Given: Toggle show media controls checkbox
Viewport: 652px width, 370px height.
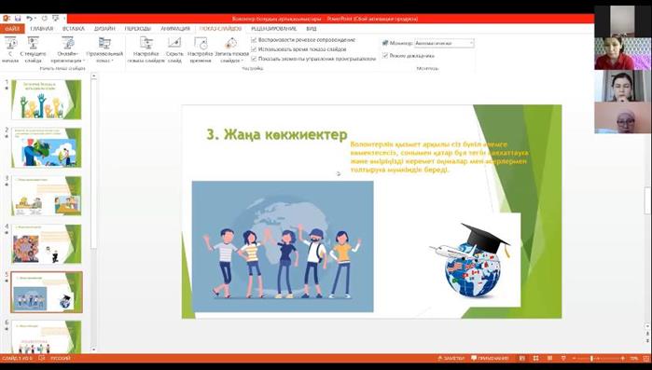Looking at the screenshot, I should coord(254,59).
